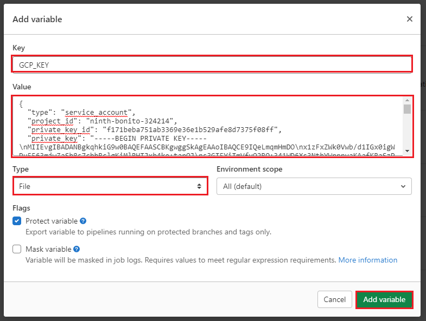The height and width of the screenshot is (321, 426).
Task: Enable the Mask variable checkbox
Action: point(17,249)
